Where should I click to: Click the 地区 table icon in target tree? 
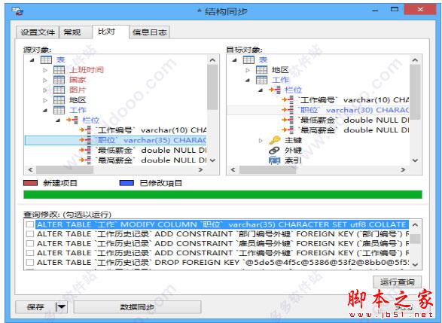point(261,70)
